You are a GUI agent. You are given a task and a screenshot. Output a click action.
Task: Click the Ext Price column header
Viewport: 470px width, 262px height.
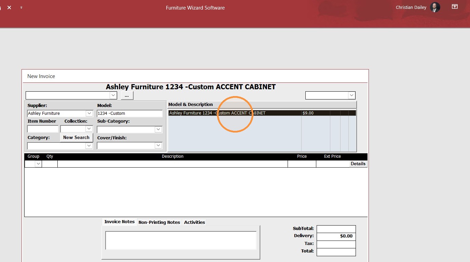tap(332, 156)
